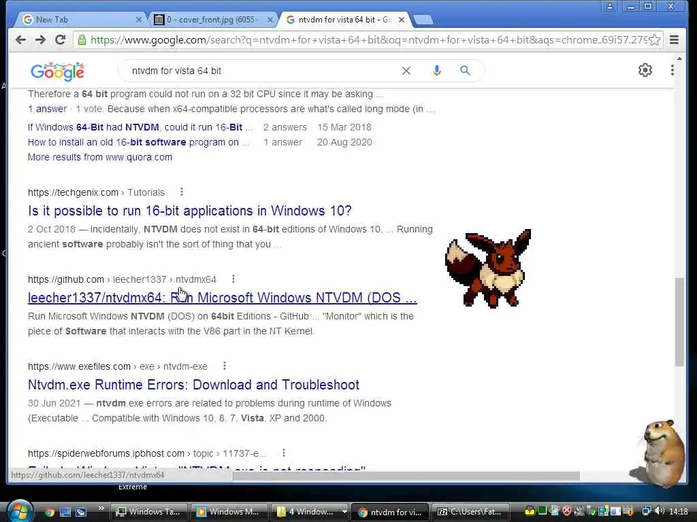Click the hamster desktop pet in the corner
Viewport: 697px width, 522px height.
pyautogui.click(x=663, y=453)
